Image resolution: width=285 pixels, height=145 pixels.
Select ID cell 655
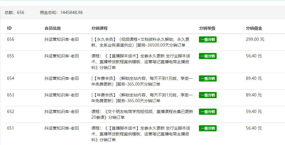pyautogui.click(x=10, y=56)
